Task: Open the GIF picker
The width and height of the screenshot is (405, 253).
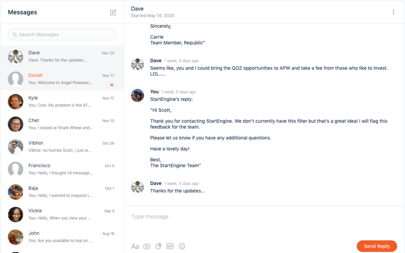Action: tap(170, 246)
